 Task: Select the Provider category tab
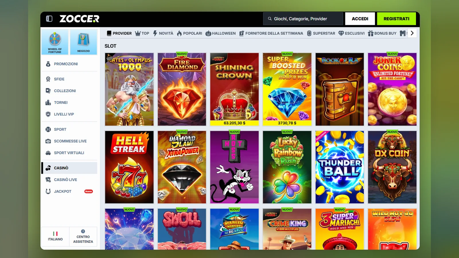pos(119,33)
